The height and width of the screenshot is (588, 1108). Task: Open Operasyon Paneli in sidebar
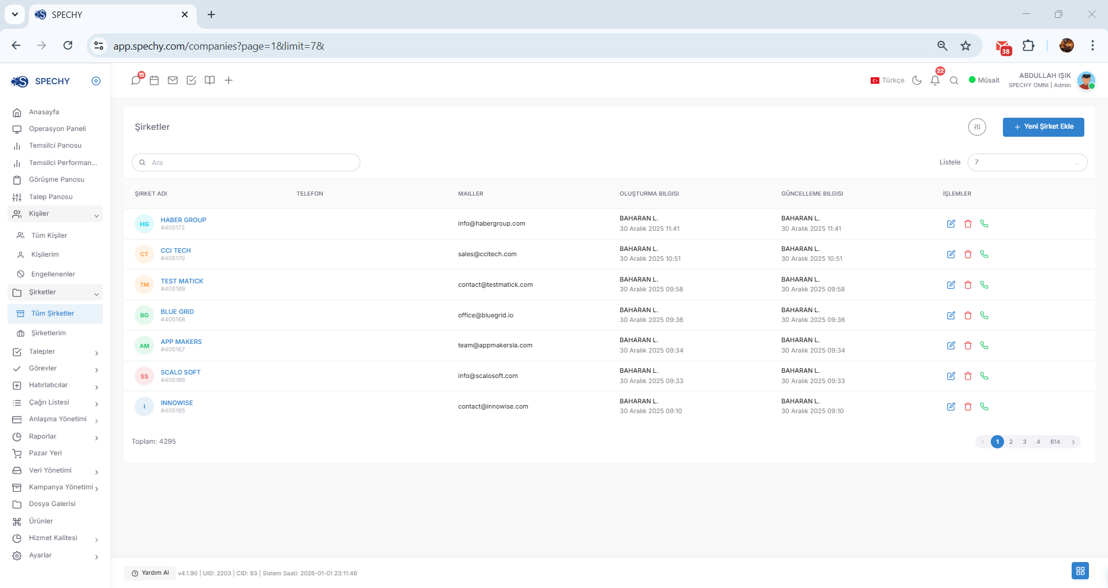click(x=55, y=129)
